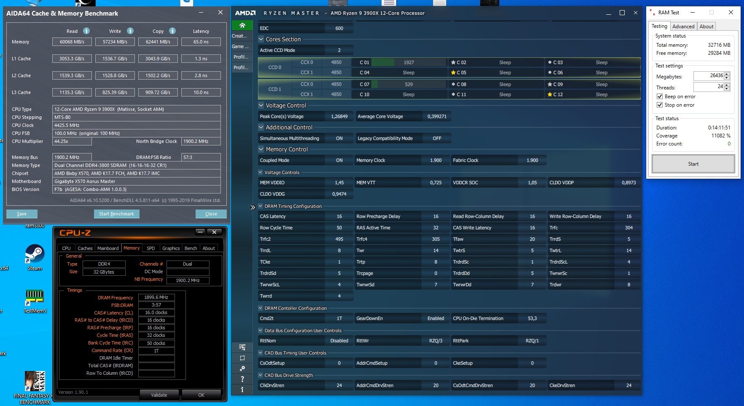The image size is (744, 406).
Task: Collapse DRAM Contoller Configuration subsection
Action: tap(261, 308)
